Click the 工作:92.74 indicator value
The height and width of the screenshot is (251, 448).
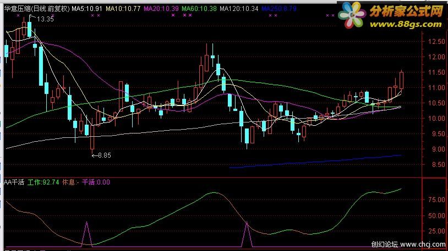coord(43,182)
